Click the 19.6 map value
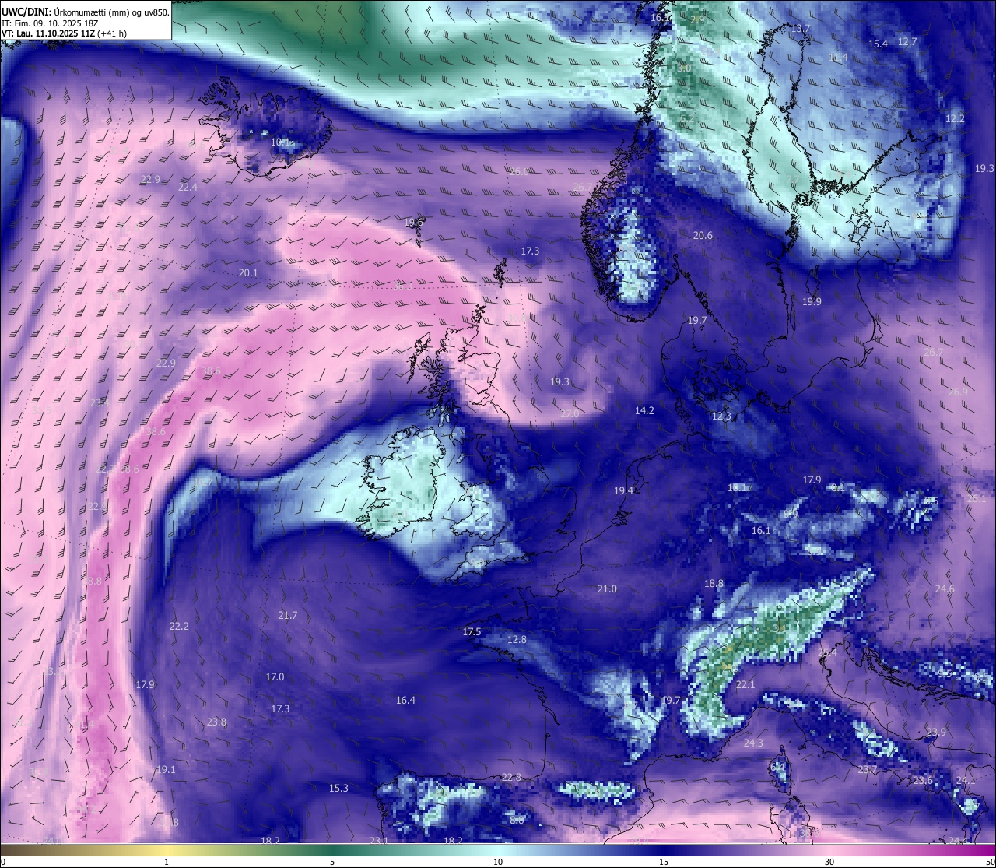 [x=414, y=222]
